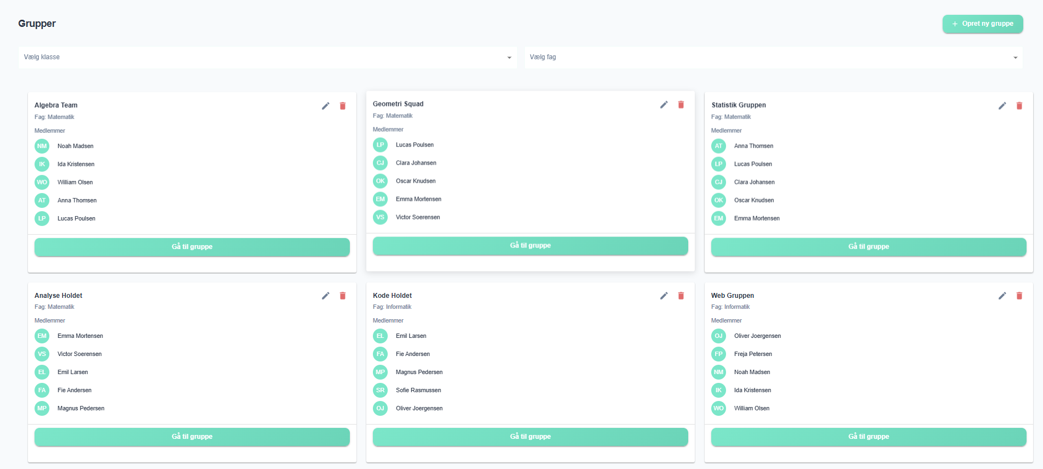Viewport: 1043px width, 469px height.
Task: Edit the Geometri Squad group
Action: pos(664,105)
